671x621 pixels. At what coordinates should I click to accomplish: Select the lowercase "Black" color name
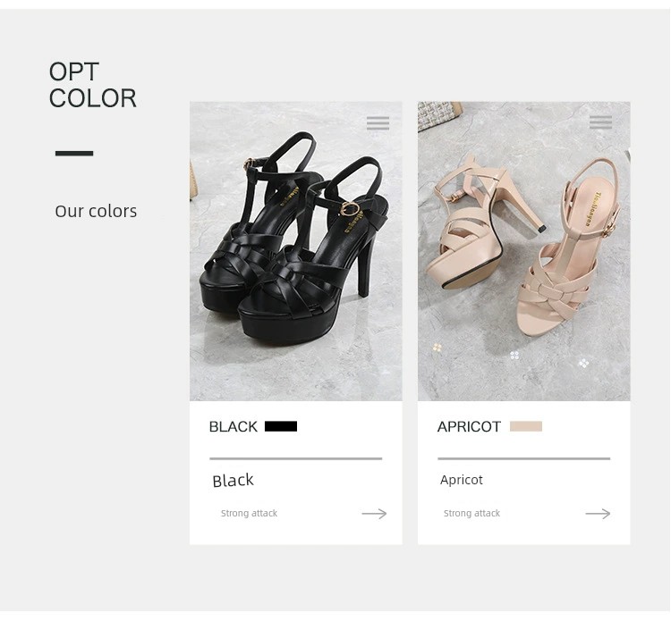point(233,481)
